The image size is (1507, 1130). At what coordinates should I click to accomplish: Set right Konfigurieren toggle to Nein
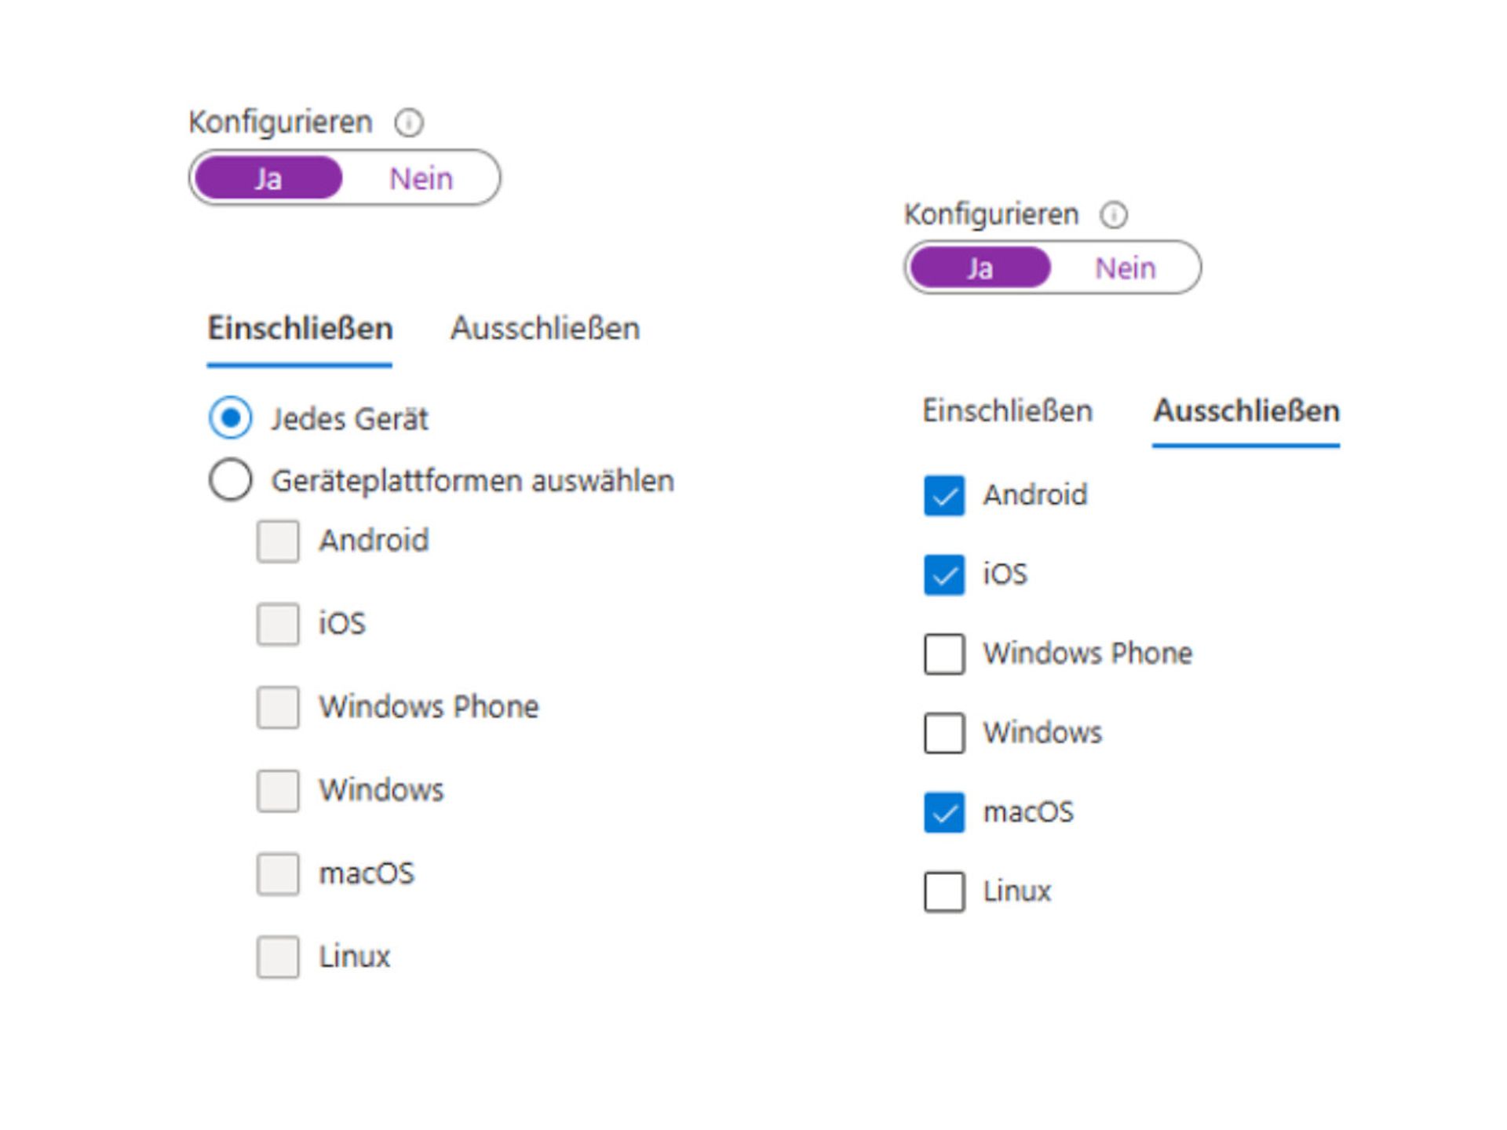click(1125, 268)
